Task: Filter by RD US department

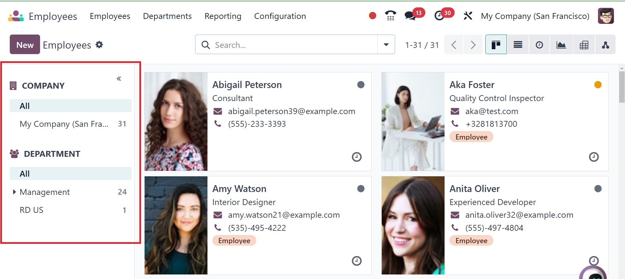Action: pyautogui.click(x=71, y=210)
